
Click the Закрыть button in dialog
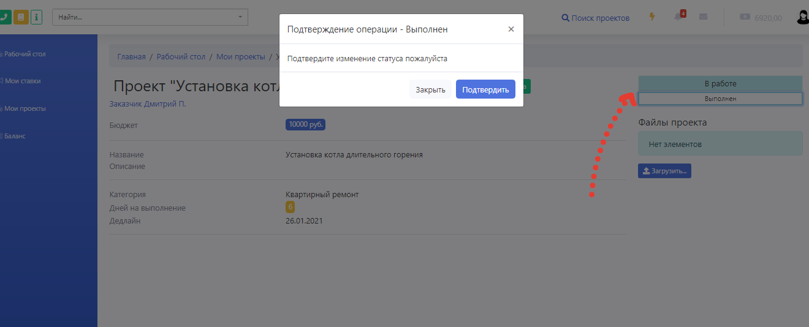pos(430,89)
